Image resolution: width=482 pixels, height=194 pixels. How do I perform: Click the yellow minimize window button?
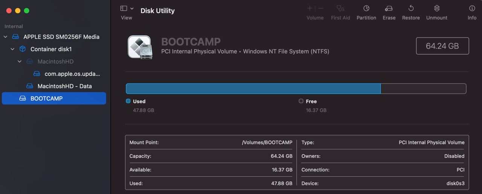(18, 11)
